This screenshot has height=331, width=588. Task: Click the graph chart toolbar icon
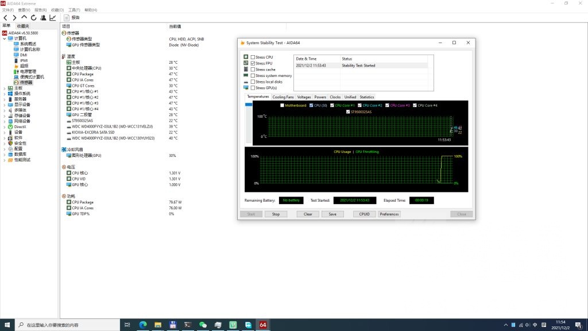point(53,18)
